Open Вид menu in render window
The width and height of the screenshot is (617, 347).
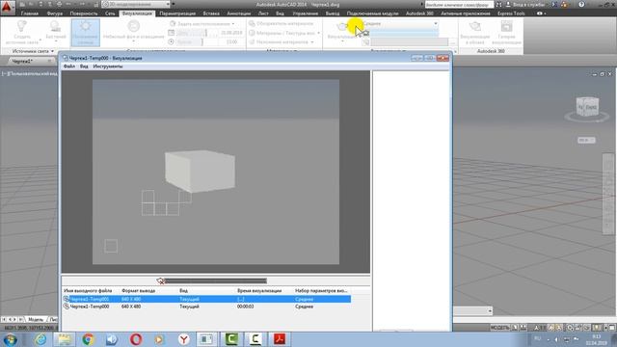(84, 67)
